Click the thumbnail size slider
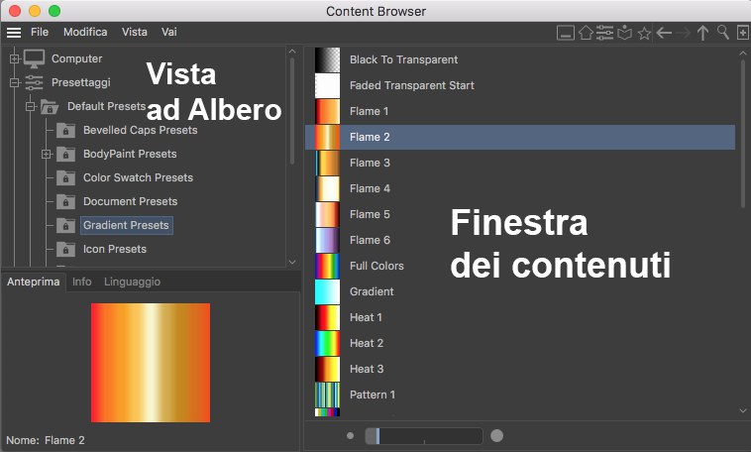Image resolution: width=751 pixels, height=452 pixels. tap(423, 436)
